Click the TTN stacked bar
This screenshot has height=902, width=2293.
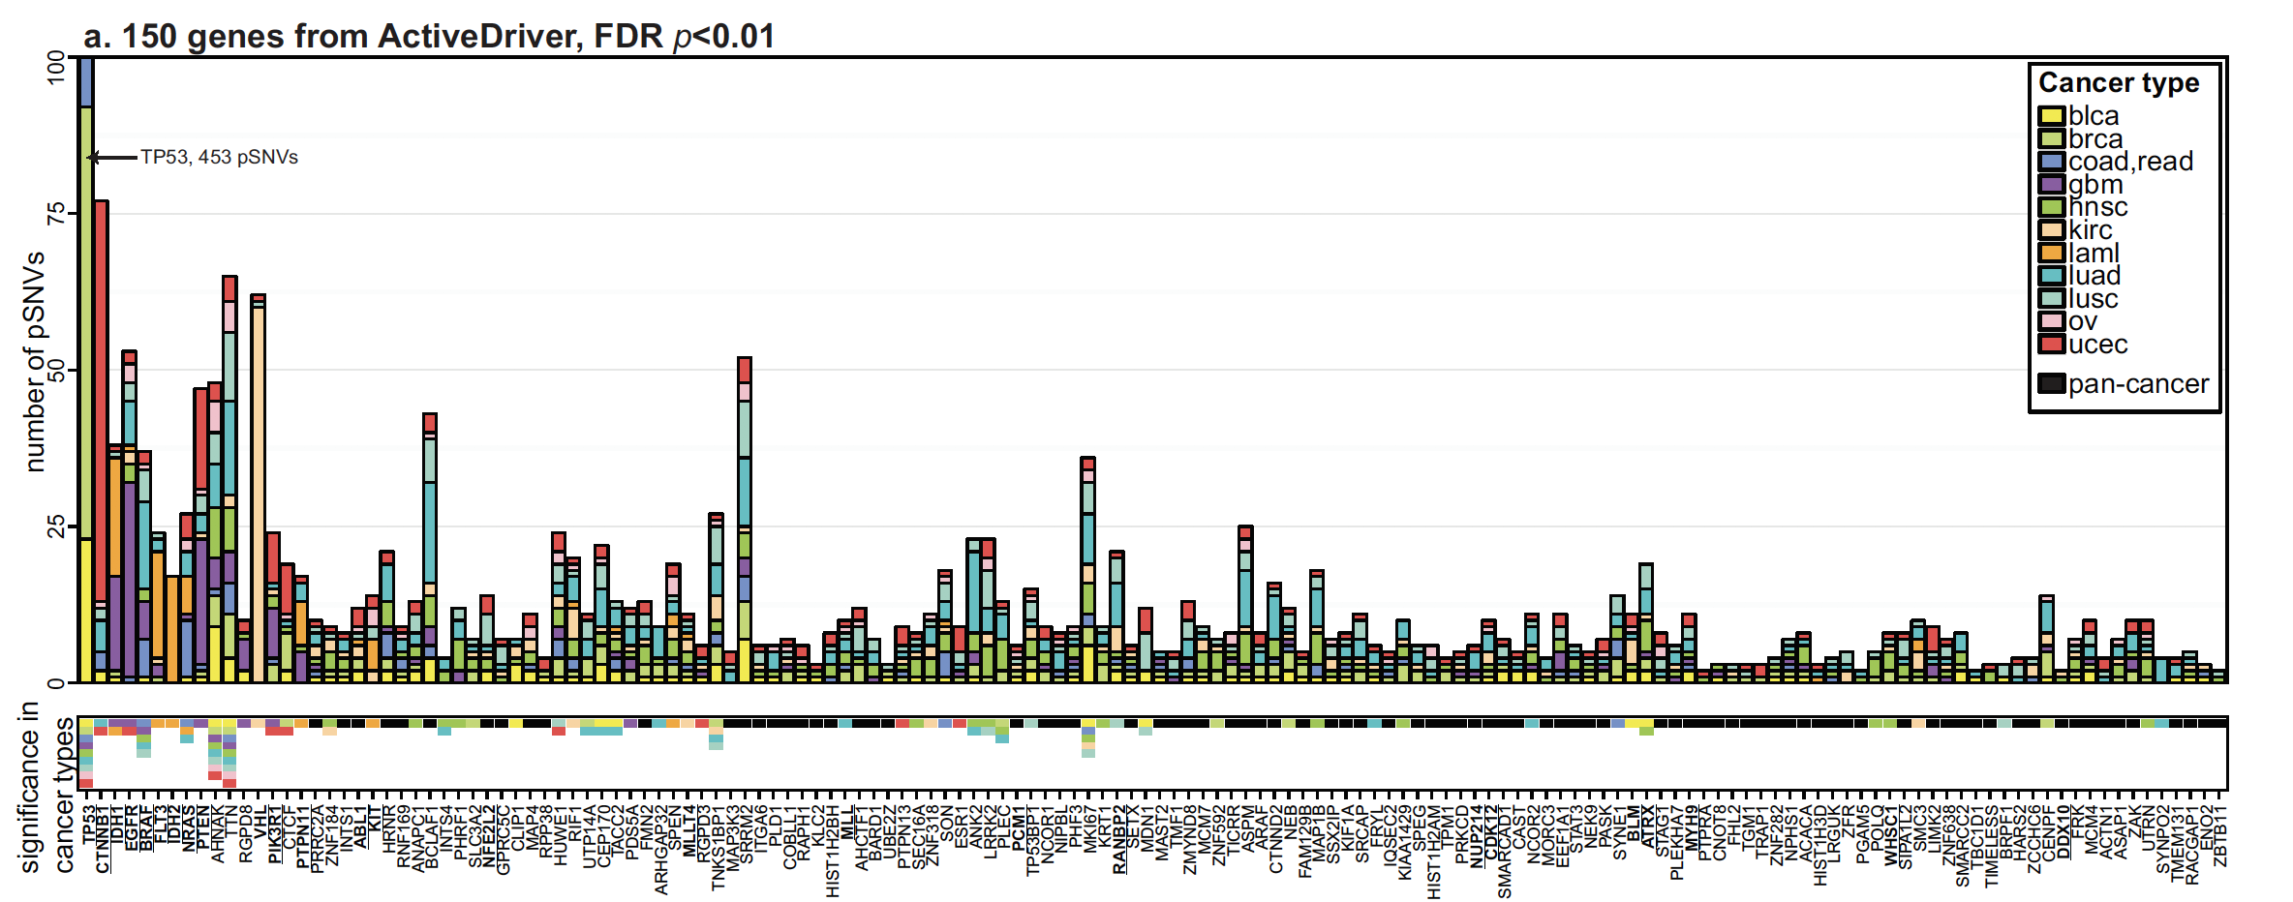(x=229, y=479)
